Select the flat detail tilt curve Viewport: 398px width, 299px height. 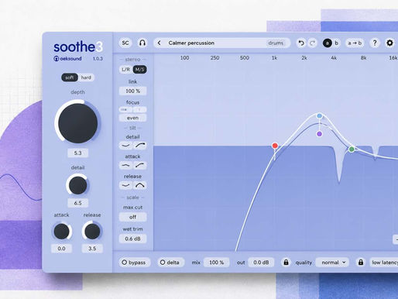coord(125,146)
